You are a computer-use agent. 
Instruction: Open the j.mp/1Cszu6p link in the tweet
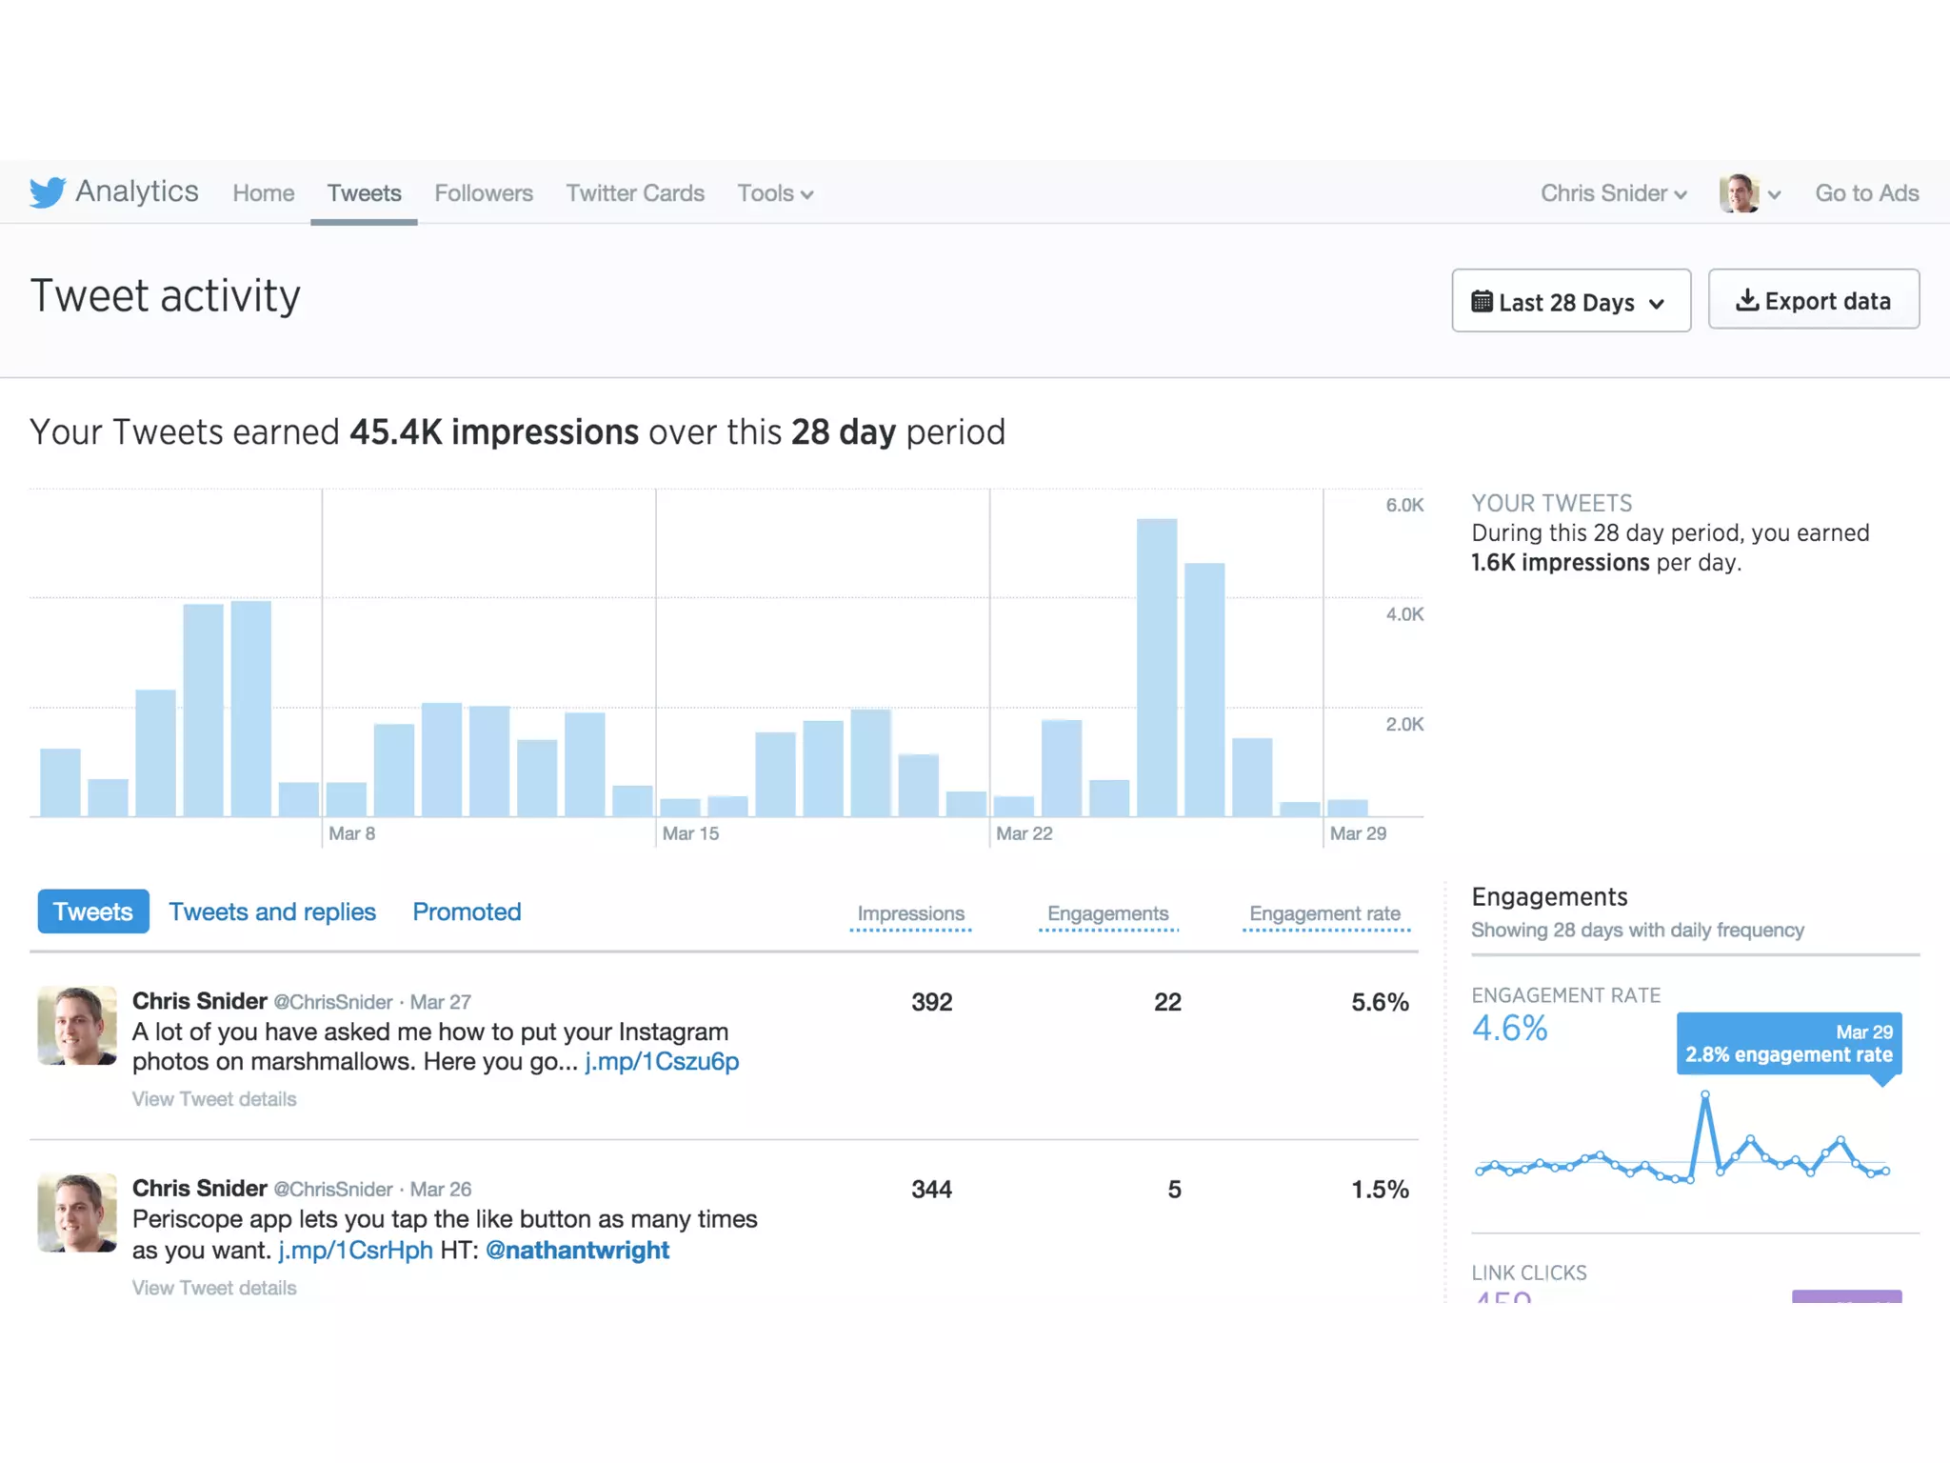click(x=662, y=1061)
